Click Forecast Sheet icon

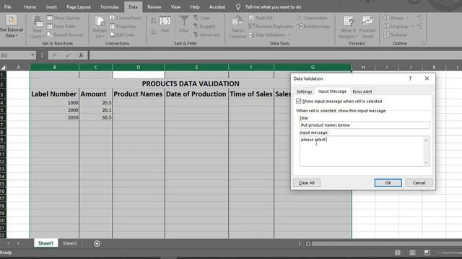coord(367,22)
